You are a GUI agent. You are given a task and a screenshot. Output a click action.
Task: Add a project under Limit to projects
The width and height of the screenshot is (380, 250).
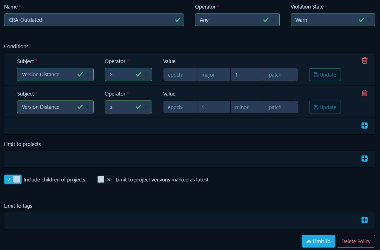[365, 159]
